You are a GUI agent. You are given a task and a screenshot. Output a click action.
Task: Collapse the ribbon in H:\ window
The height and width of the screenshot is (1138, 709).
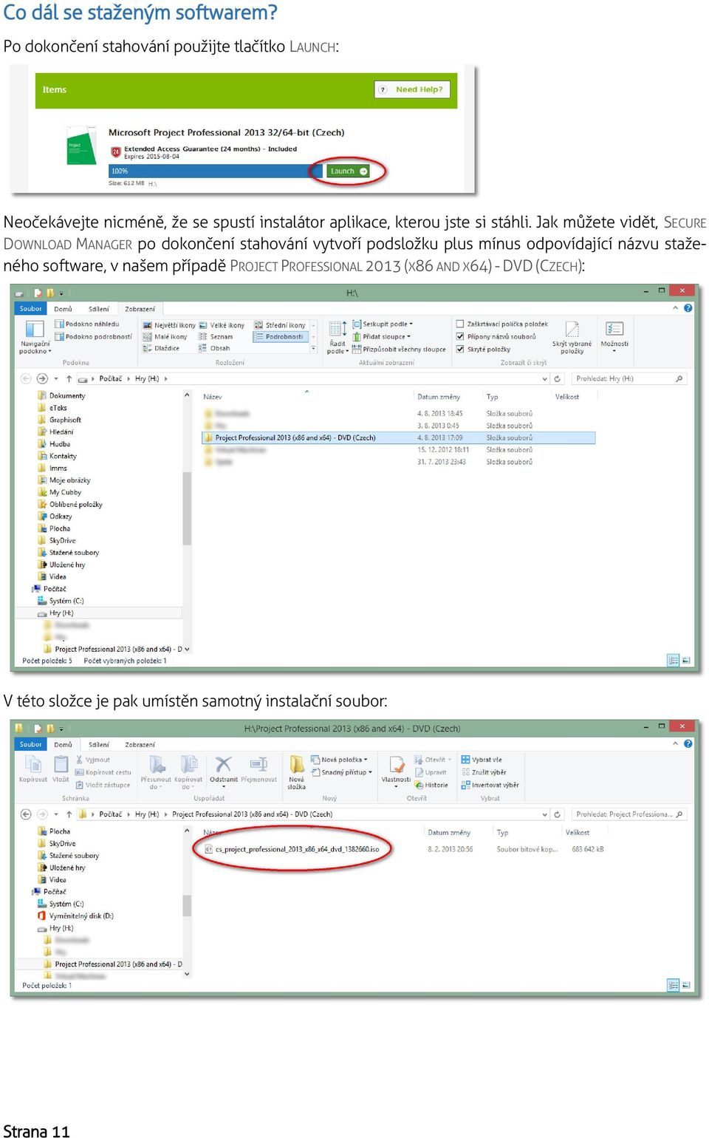tap(675, 308)
